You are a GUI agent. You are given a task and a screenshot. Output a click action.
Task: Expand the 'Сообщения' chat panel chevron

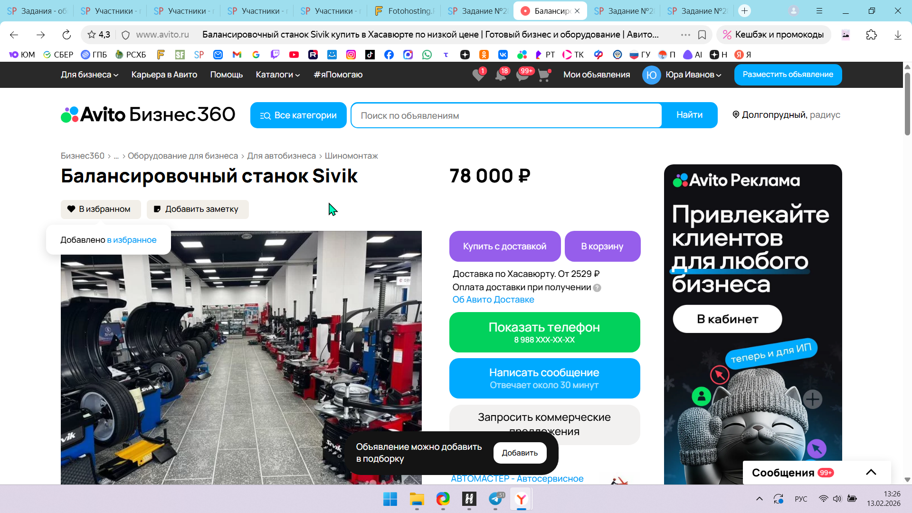(x=871, y=472)
